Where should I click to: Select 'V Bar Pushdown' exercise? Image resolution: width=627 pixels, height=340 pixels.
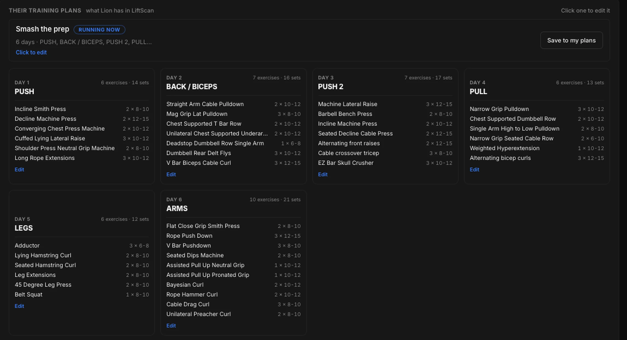pos(233,245)
